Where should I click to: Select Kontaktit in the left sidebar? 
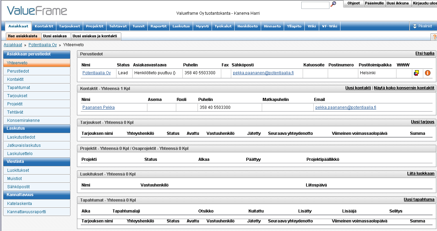coord(36,79)
